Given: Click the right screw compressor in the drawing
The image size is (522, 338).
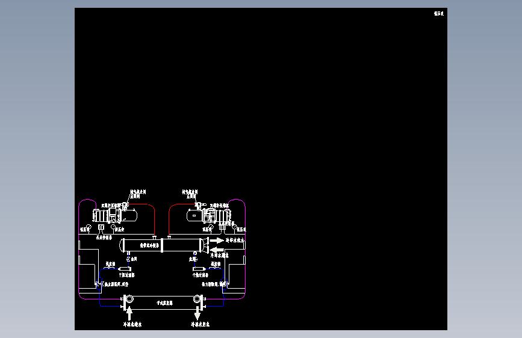Looking at the screenshot, I should [209, 215].
